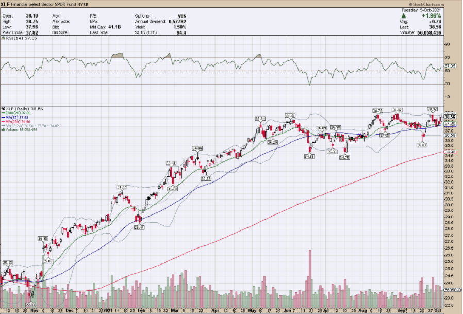Click the 25.88 price annotation
This screenshot has width=463, height=314.
click(x=47, y=261)
